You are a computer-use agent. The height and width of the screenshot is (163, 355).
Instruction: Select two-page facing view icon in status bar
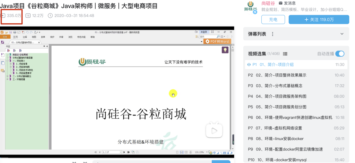pos(186,152)
